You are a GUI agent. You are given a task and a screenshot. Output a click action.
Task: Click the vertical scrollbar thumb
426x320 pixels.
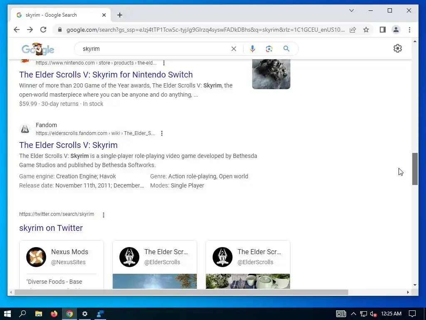[x=415, y=169]
